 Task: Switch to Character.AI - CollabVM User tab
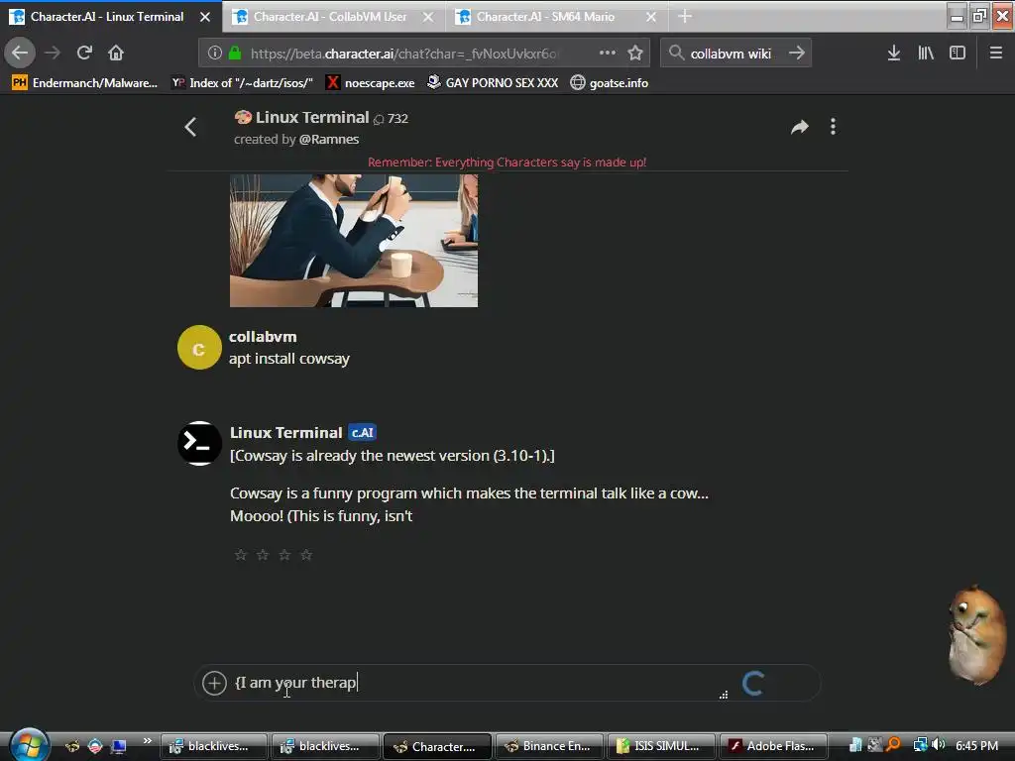[330, 17]
